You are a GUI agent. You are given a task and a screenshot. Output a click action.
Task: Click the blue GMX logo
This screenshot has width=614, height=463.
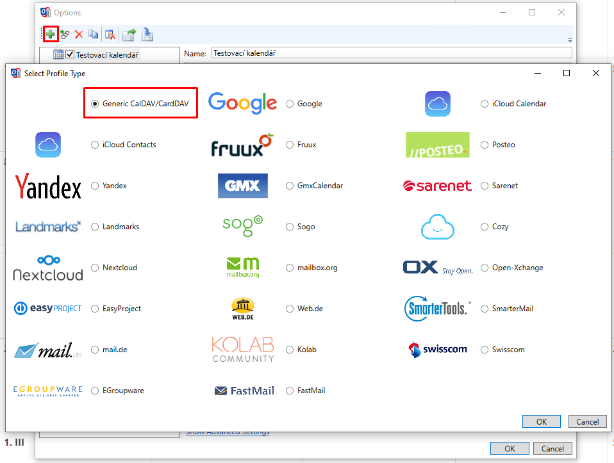[x=243, y=186]
